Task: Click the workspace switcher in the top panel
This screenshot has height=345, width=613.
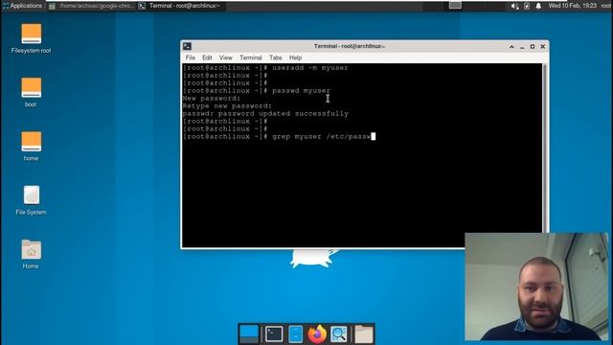Action: click(x=455, y=5)
